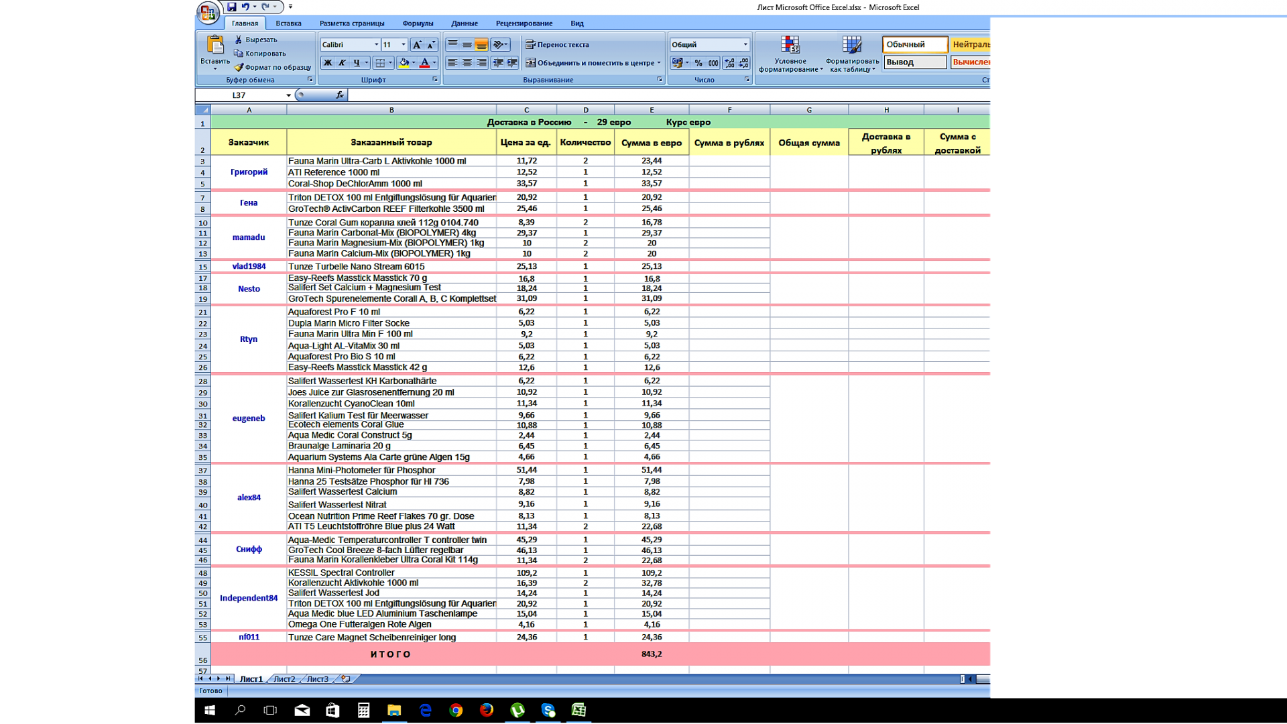Apply red font color (A)
Screen dimensions: 1287x724
click(x=424, y=63)
